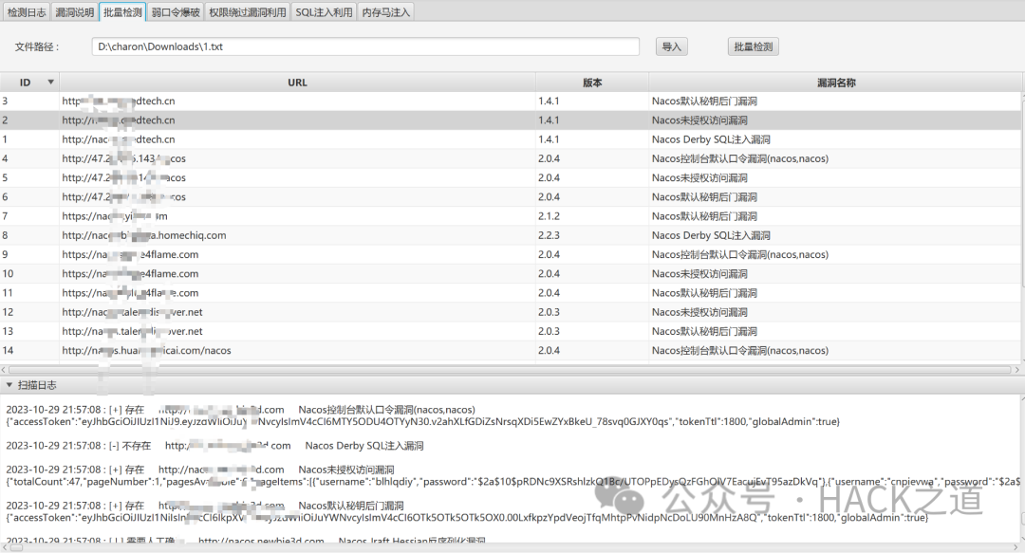Open the 弱口令爆破 tab

click(x=176, y=11)
